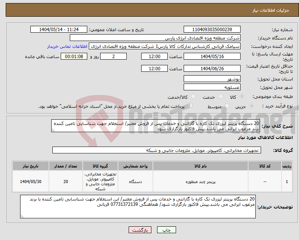Click the delivery province field بوشهر
This screenshot has height=240, width=299.
click(x=212, y=79)
